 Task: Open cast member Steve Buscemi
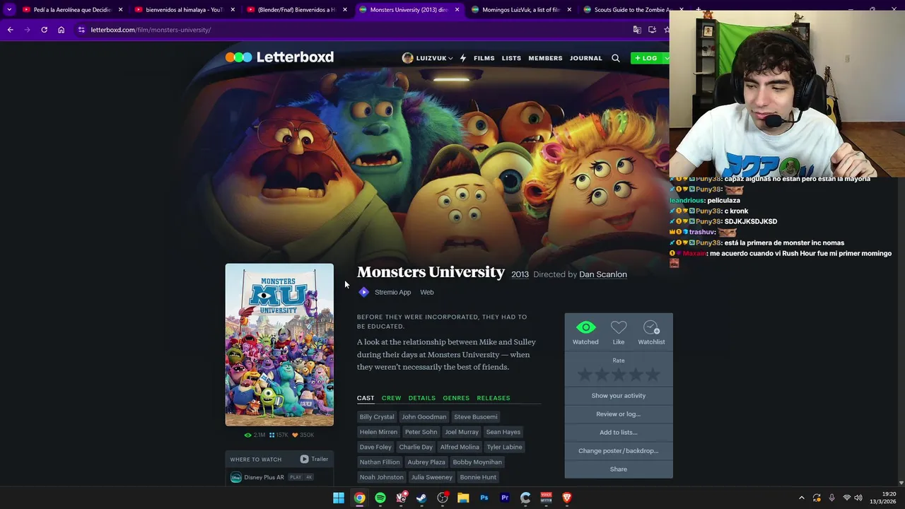[476, 417]
